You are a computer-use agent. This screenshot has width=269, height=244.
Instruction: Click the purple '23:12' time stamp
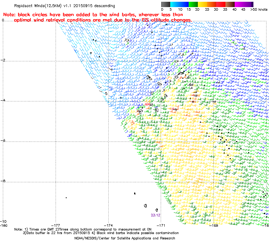tap(156, 215)
